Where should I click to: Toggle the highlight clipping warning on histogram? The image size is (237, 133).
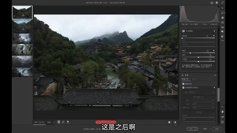(218, 7)
